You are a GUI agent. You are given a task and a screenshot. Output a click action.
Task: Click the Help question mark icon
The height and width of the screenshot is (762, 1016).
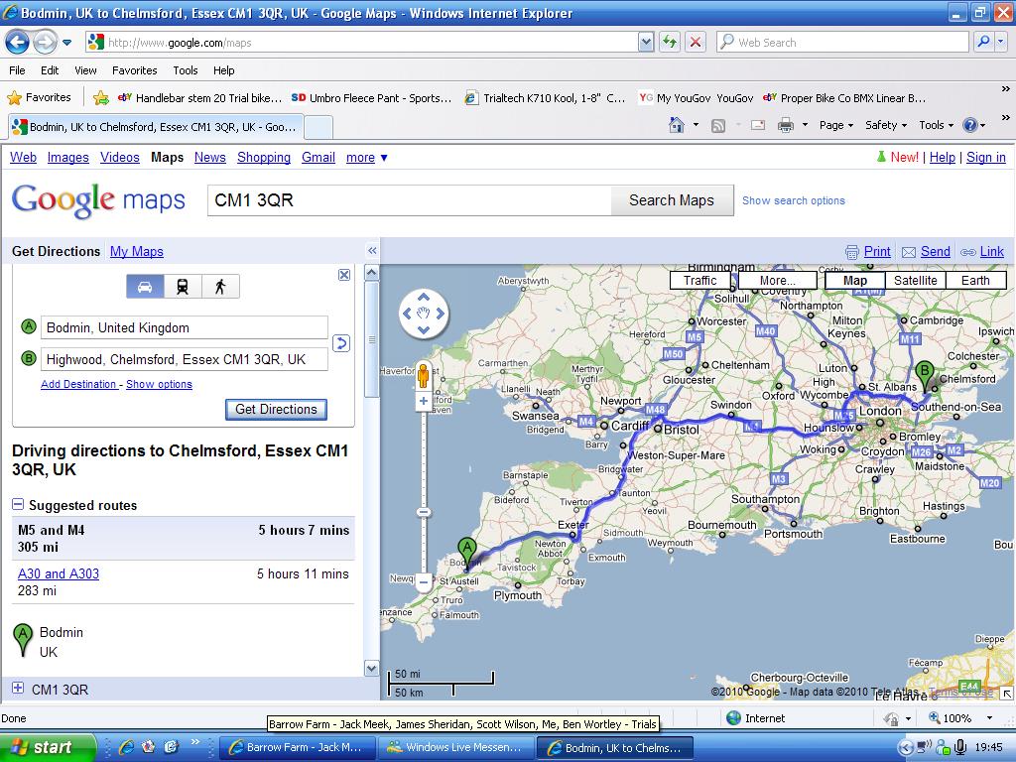click(970, 125)
